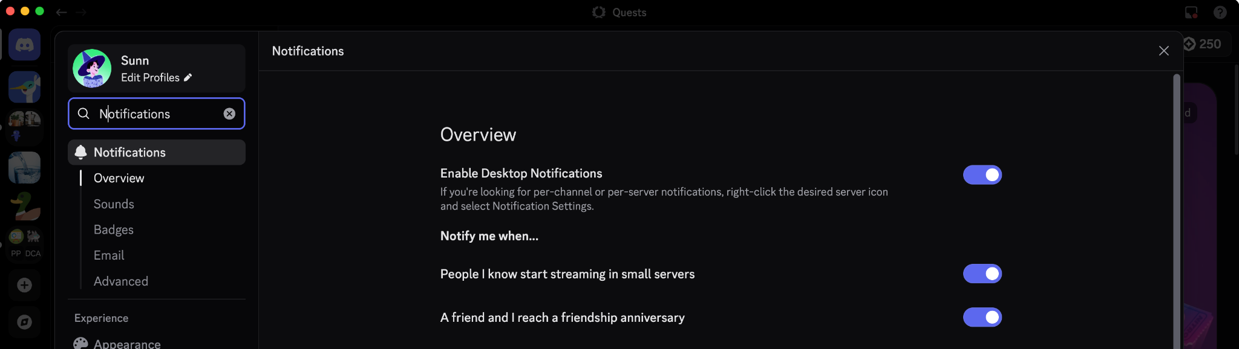Click the Sunn profile avatar
The width and height of the screenshot is (1239, 349).
tap(92, 68)
